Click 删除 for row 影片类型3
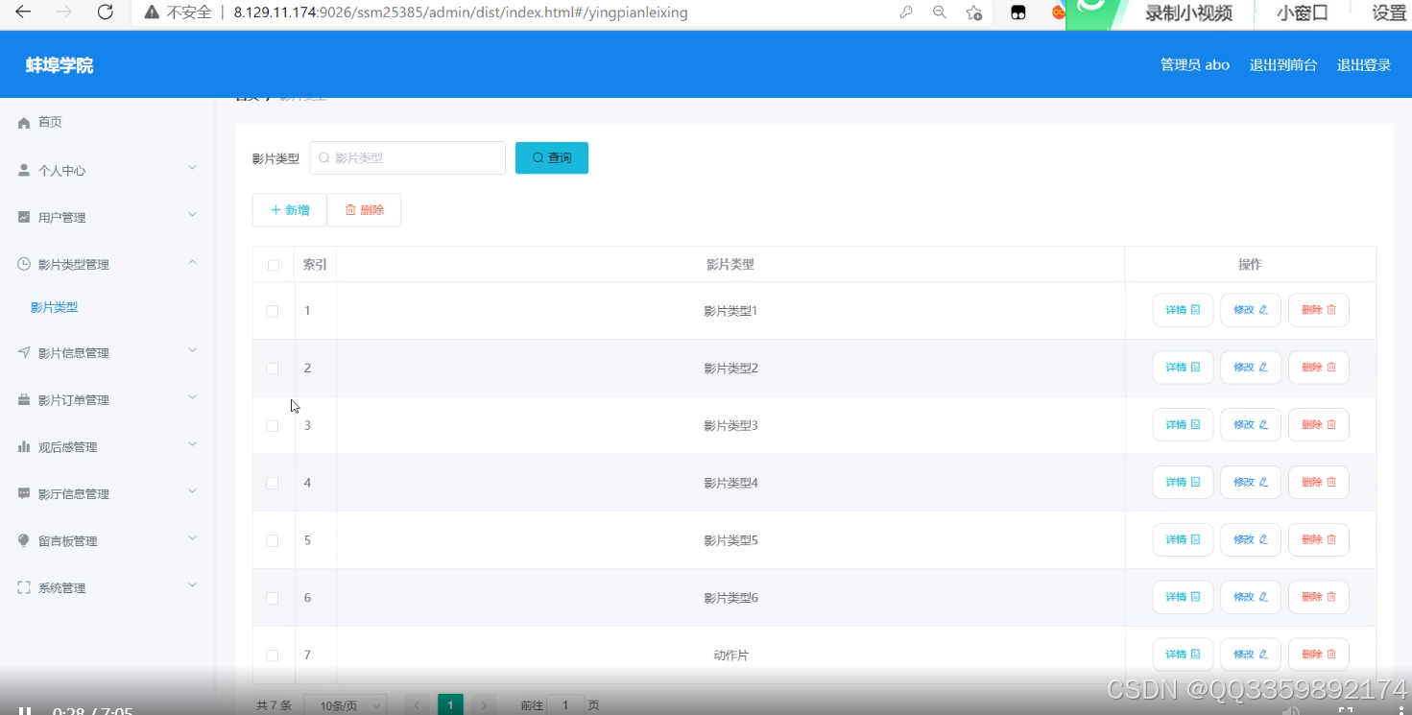 coord(1319,425)
